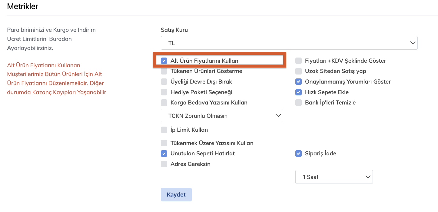
Task: Open the Satış Kuru TL dropdown
Action: coord(289,43)
